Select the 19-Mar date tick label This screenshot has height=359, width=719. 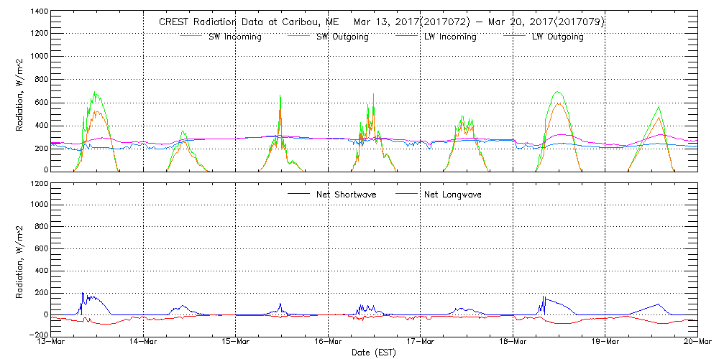click(605, 342)
